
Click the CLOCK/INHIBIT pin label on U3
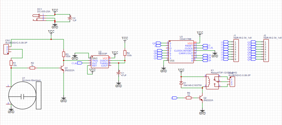coord(183,51)
